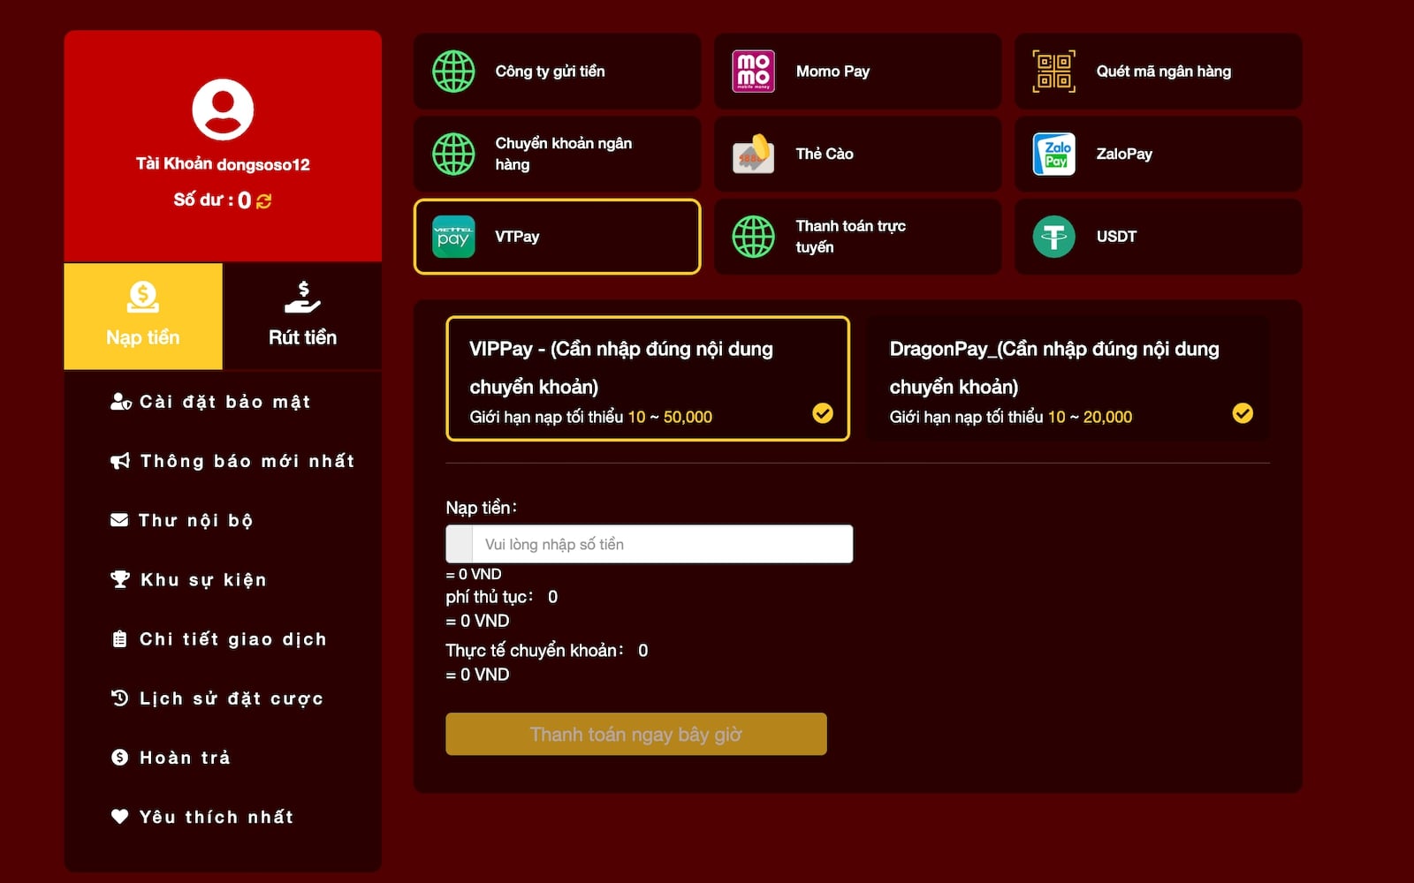The height and width of the screenshot is (883, 1414).
Task: Select Thanh toán trực tuyến payment method
Action: click(857, 237)
